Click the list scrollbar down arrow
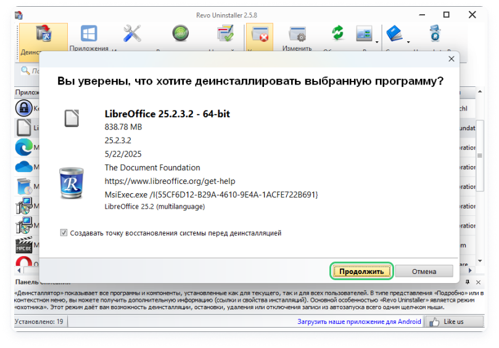The width and height of the screenshot is (499, 348). click(x=480, y=261)
